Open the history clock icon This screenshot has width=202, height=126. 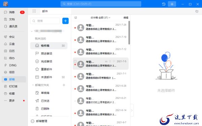pyautogui.click(x=164, y=4)
